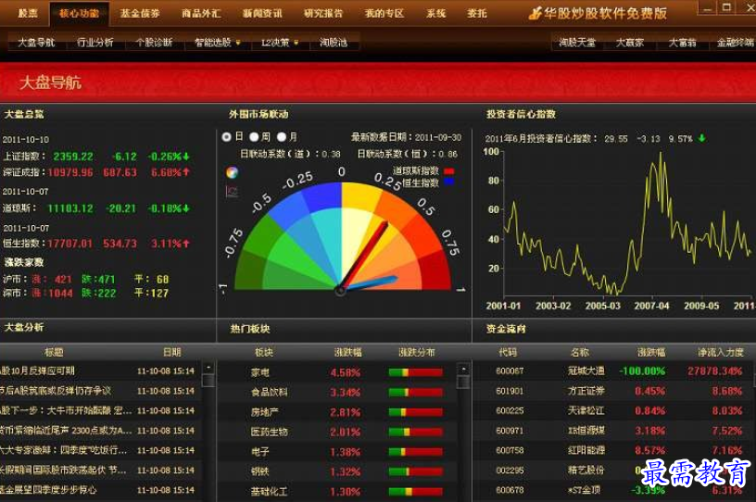Click the blue 恒生指数 legend swatch

click(448, 182)
